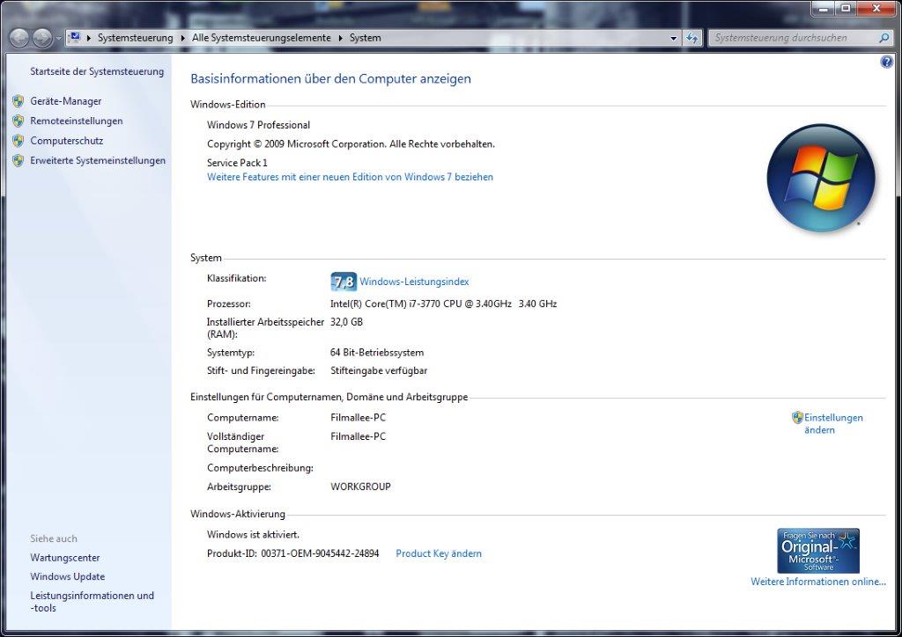The height and width of the screenshot is (637, 902).
Task: Close the System window
Action: click(x=876, y=9)
